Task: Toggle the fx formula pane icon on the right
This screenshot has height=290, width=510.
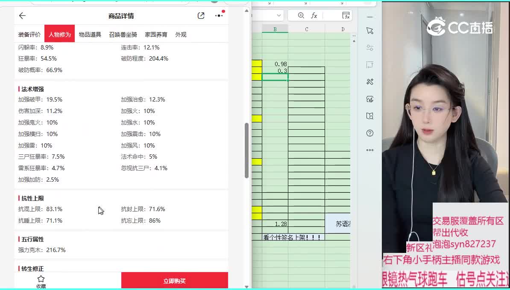Action: coord(346,15)
